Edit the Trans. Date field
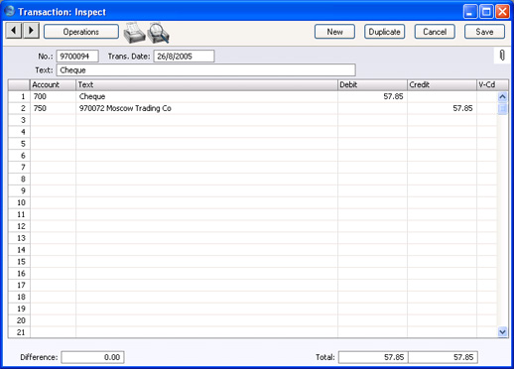514x369 pixels. click(184, 57)
